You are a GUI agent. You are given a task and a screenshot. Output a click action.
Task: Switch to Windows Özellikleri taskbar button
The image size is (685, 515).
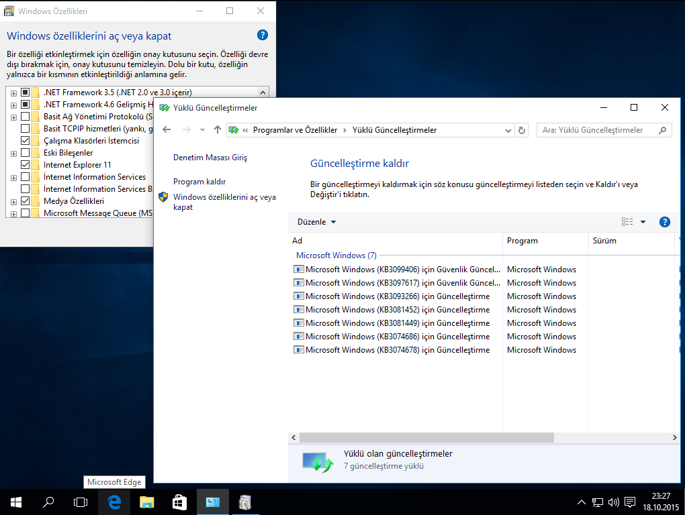click(244, 502)
